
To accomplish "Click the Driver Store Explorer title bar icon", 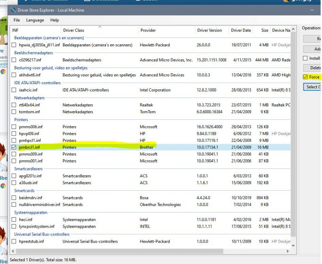I will pos(13,10).
